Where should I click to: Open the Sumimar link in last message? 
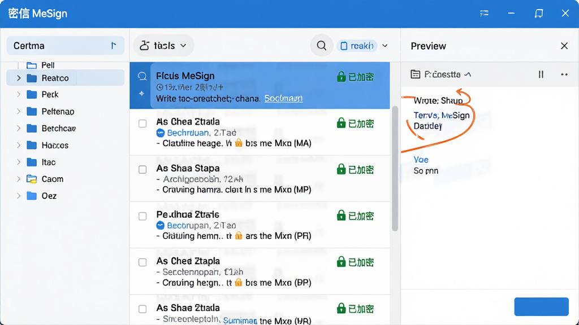tap(240, 320)
